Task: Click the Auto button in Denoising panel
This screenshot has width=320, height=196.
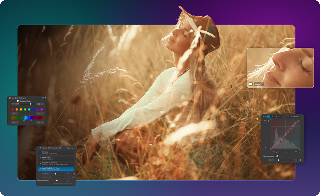Action: pyautogui.click(x=69, y=148)
